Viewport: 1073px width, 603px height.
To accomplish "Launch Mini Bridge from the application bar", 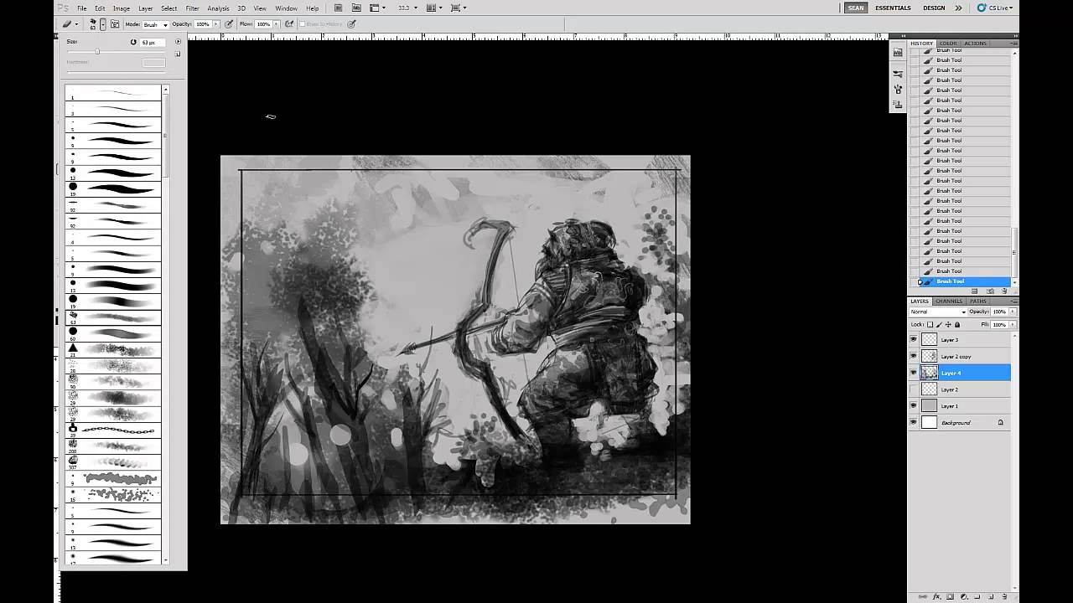I will coord(355,8).
